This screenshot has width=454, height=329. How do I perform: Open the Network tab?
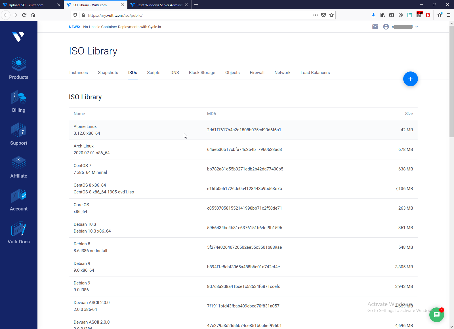[282, 73]
